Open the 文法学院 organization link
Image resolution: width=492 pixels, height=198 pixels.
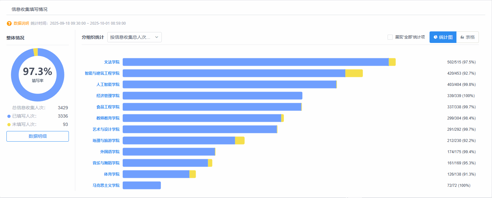click(x=112, y=62)
